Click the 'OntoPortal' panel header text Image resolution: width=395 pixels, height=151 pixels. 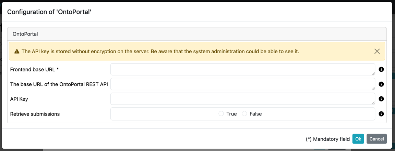point(25,34)
